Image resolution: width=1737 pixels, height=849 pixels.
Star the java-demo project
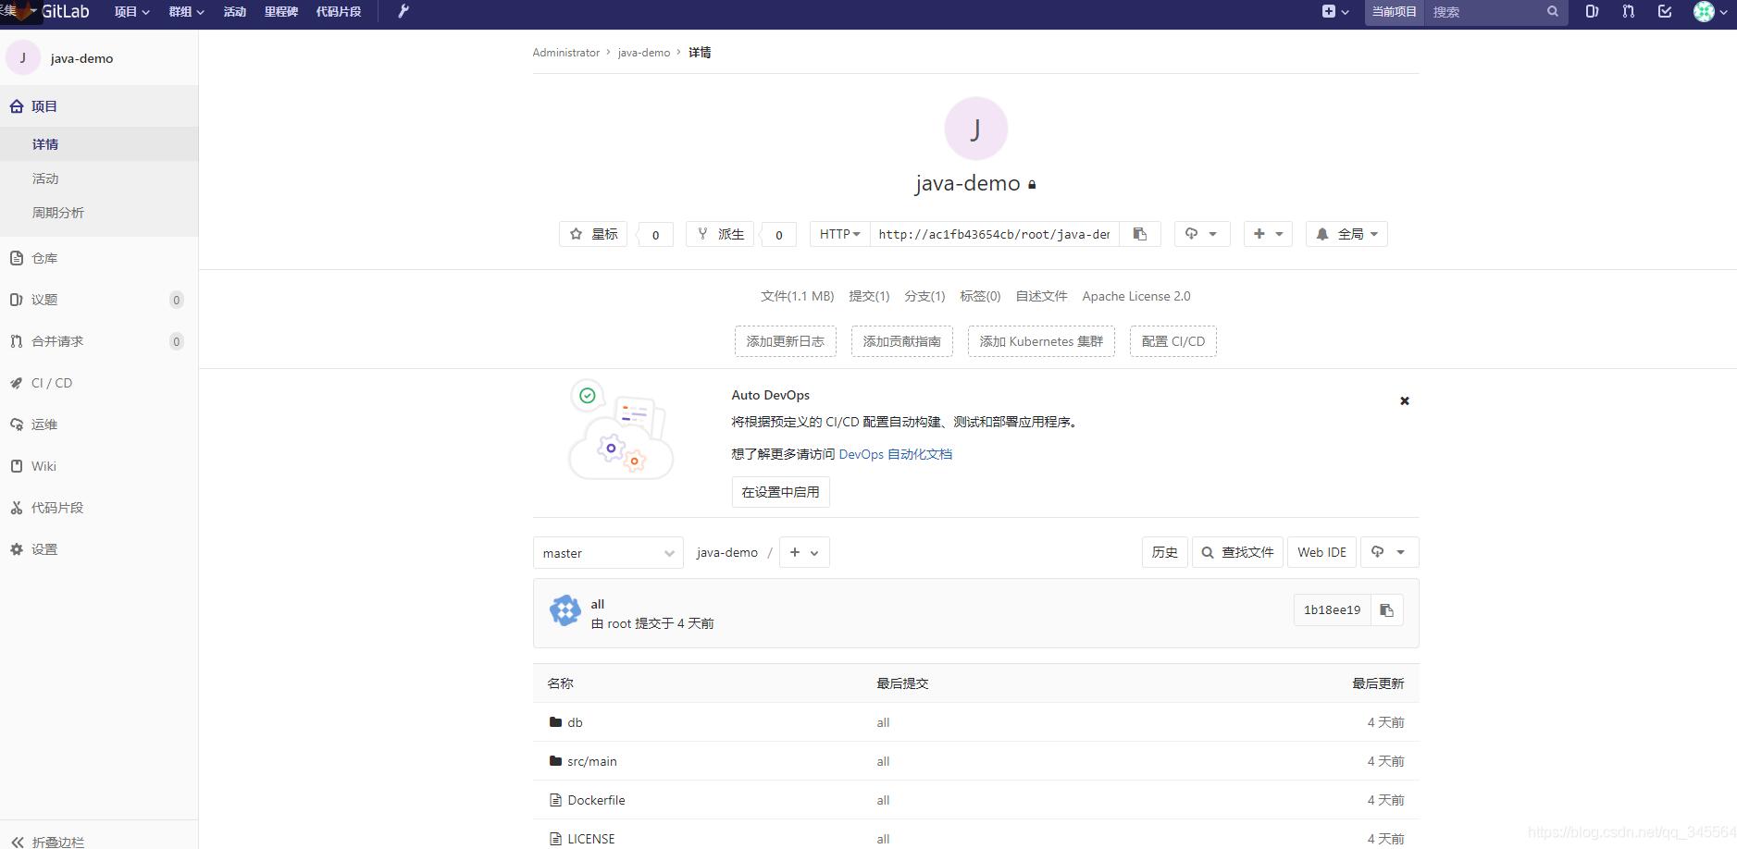[x=593, y=234]
